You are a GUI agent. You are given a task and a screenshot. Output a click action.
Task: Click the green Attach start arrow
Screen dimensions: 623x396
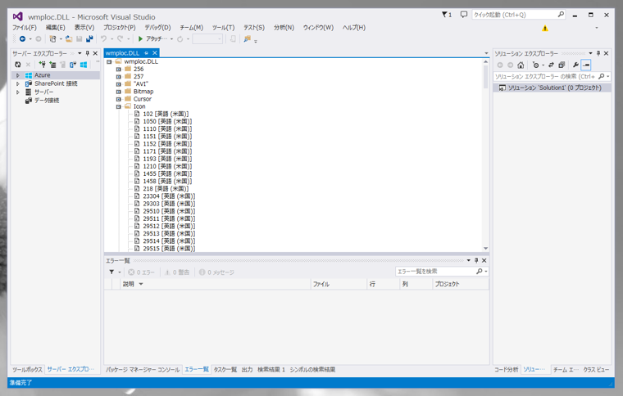coord(140,38)
